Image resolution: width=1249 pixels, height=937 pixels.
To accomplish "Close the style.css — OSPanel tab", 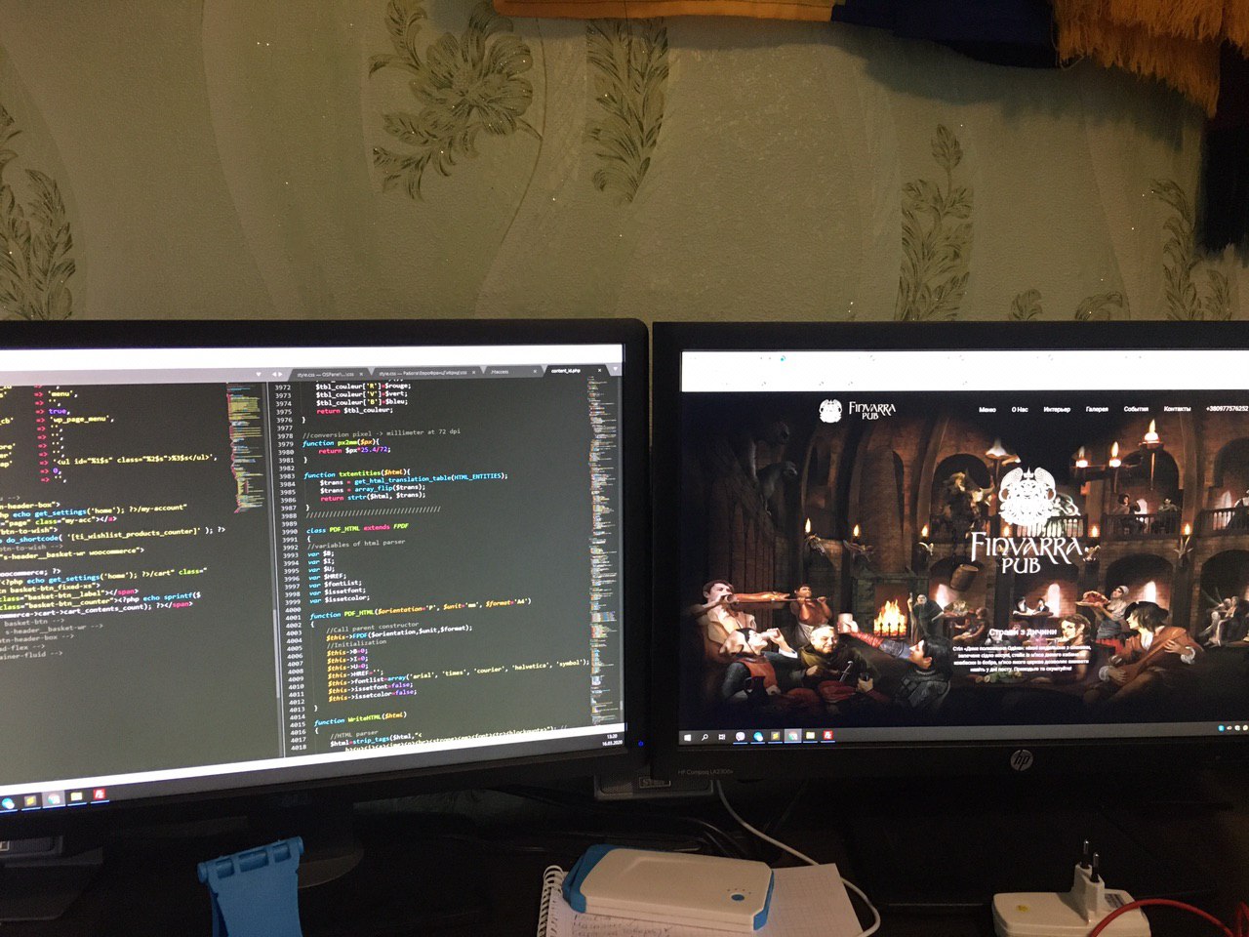I will 361,374.
